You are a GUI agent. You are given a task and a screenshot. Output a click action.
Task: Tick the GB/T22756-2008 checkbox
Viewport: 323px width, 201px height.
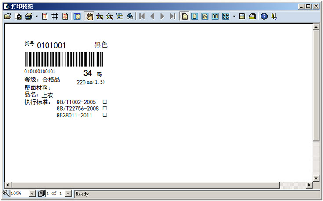pos(105,108)
